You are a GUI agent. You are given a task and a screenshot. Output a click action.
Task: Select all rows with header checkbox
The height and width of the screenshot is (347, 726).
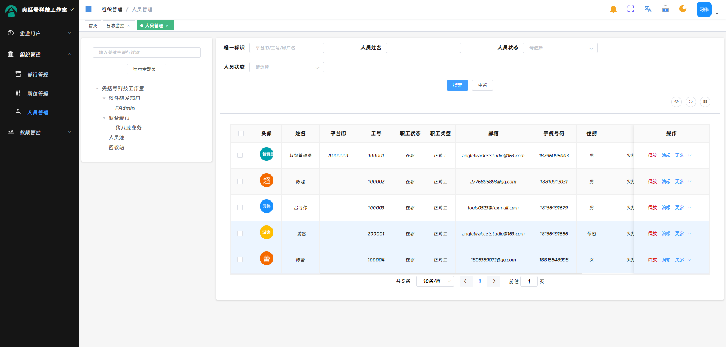(x=241, y=133)
